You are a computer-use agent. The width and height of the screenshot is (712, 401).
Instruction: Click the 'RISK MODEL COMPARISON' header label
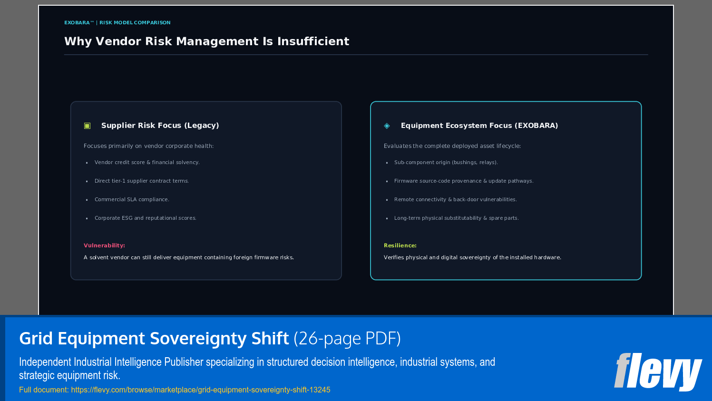135,22
